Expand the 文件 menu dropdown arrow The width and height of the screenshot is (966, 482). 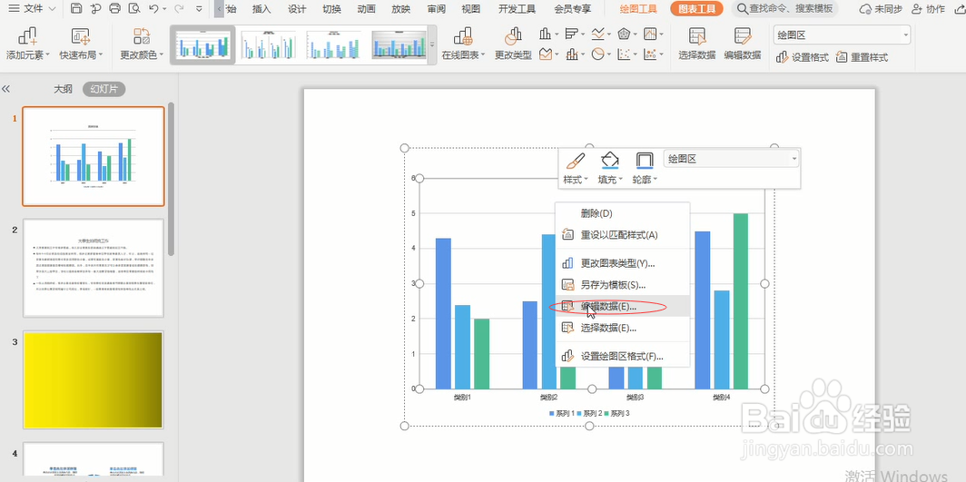coord(52,8)
